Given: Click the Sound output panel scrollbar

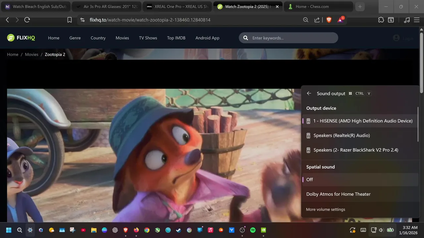Looking at the screenshot, I should click(x=418, y=124).
